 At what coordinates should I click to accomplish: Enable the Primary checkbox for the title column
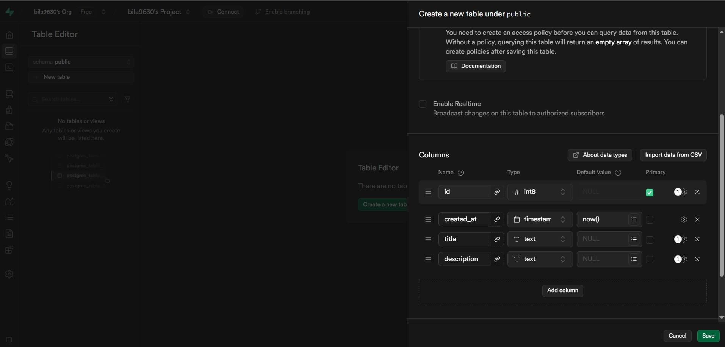[x=650, y=240]
